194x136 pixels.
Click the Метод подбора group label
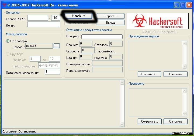tap(16, 34)
